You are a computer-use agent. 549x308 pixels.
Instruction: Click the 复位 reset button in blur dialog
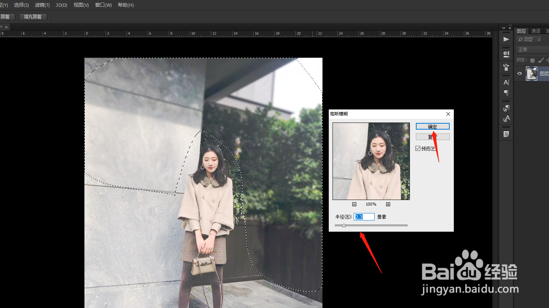point(433,137)
